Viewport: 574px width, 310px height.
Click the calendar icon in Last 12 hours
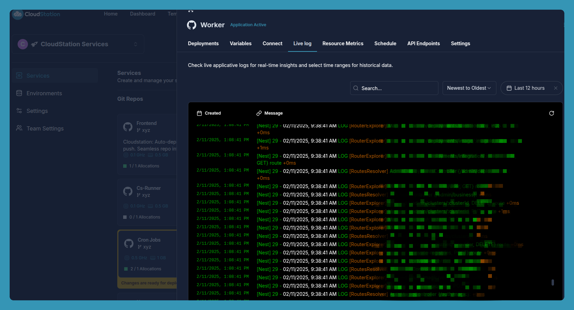click(x=509, y=88)
